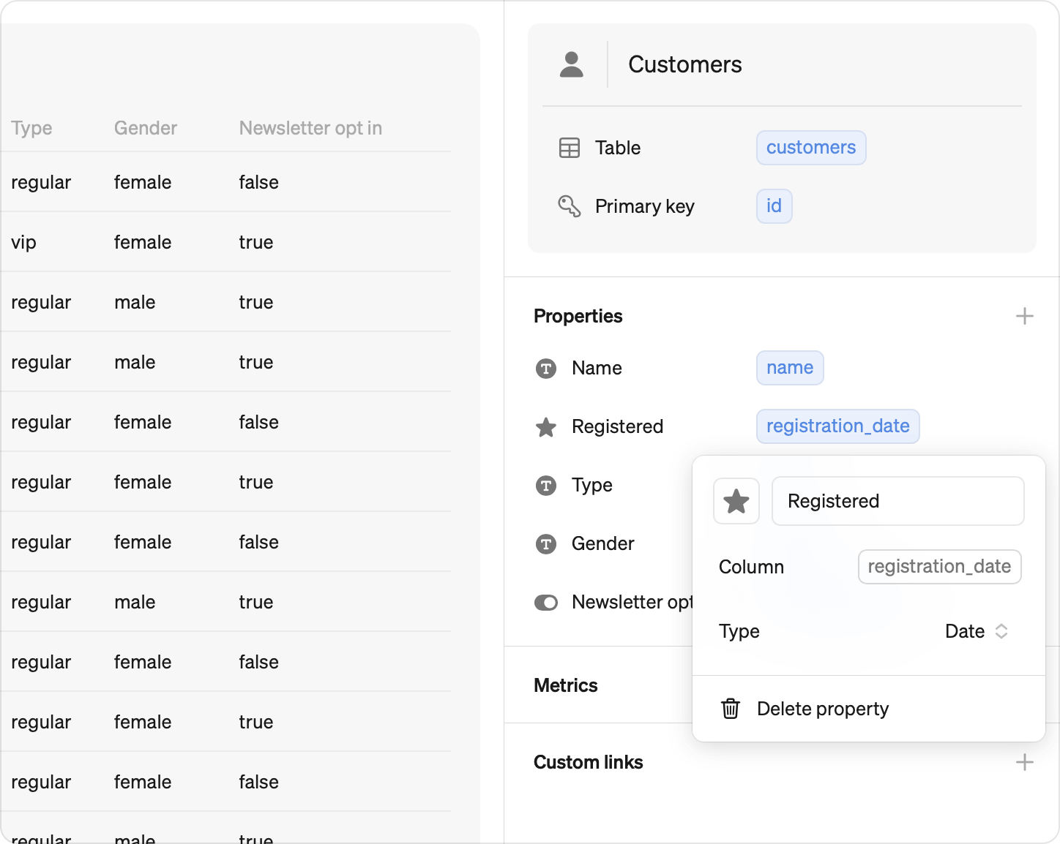Click the up-down chevron next to Date
Screen dimensions: 1060x844
point(1001,631)
